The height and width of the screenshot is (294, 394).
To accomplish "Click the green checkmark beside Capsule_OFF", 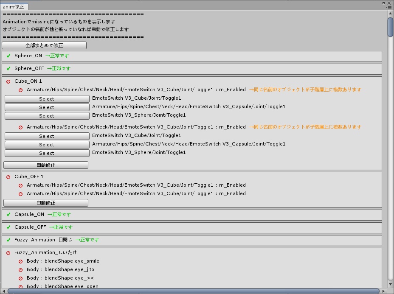I will (x=8, y=227).
